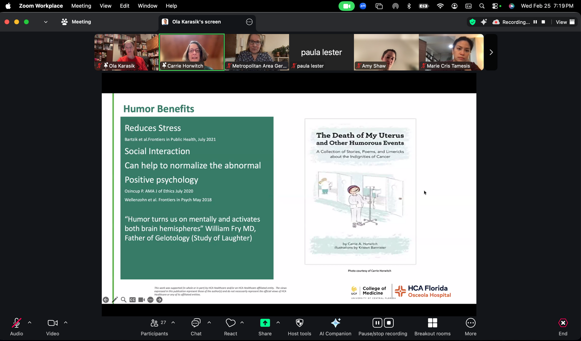The image size is (581, 341).
Task: Toggle Video camera on or off
Action: pos(52,323)
